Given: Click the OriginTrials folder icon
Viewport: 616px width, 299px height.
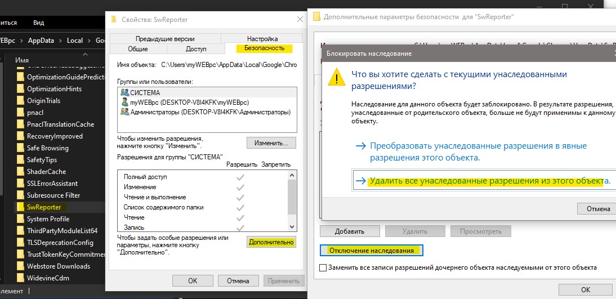Looking at the screenshot, I should coord(20,101).
